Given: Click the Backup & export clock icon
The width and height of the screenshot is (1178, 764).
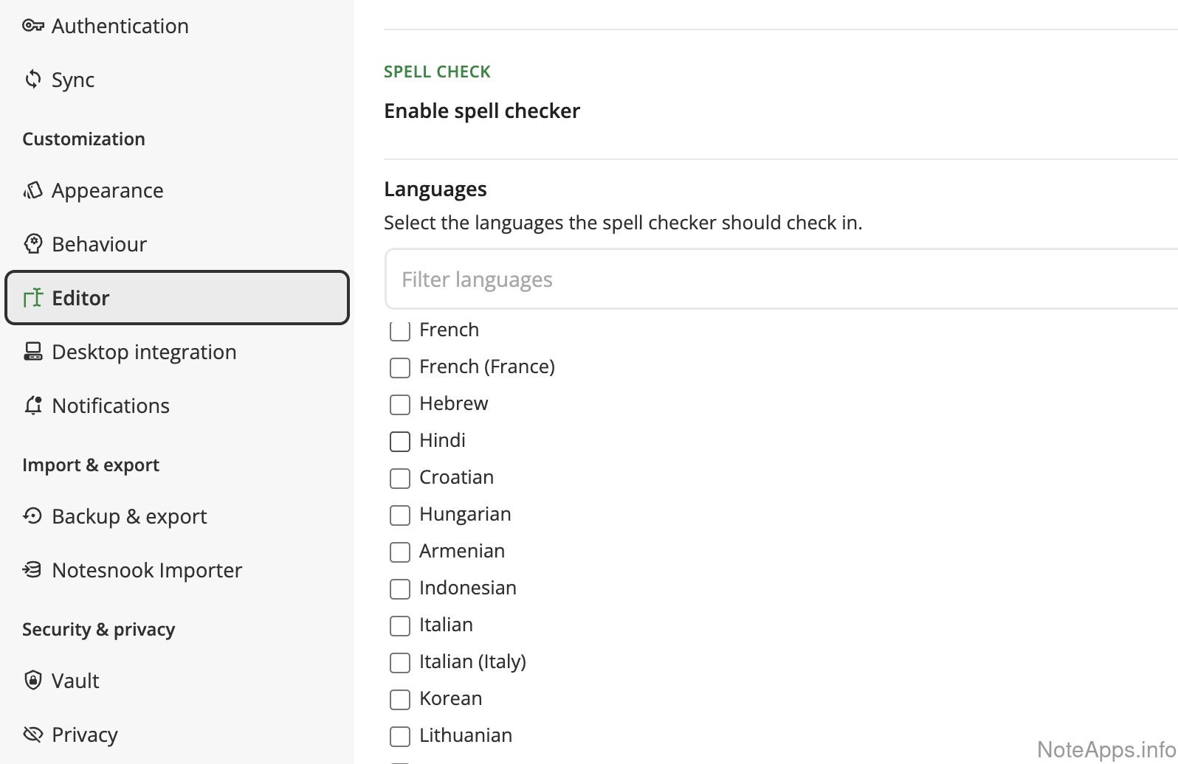Looking at the screenshot, I should click(x=32, y=515).
